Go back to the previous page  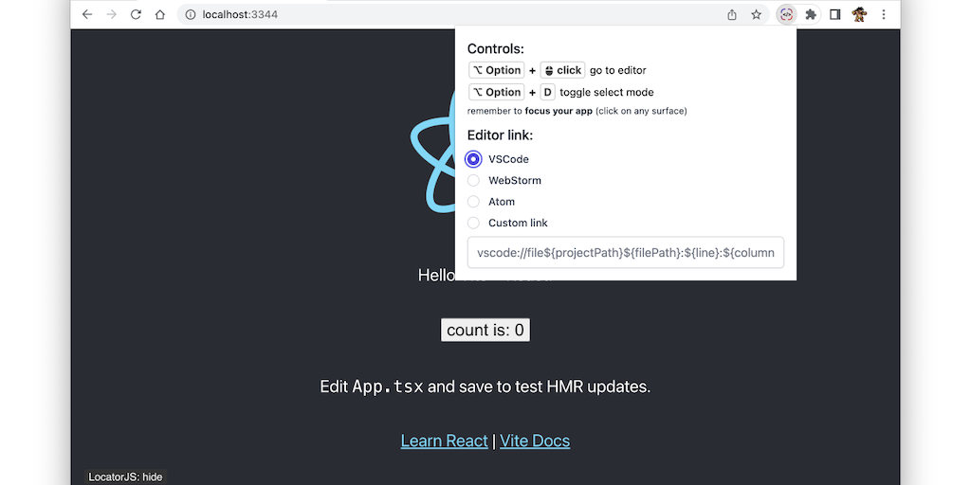(x=87, y=14)
